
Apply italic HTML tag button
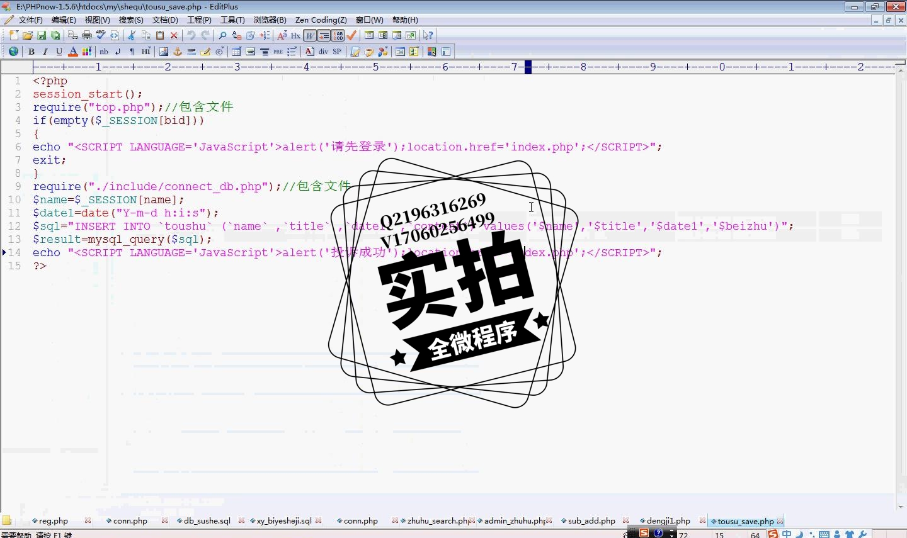45,52
